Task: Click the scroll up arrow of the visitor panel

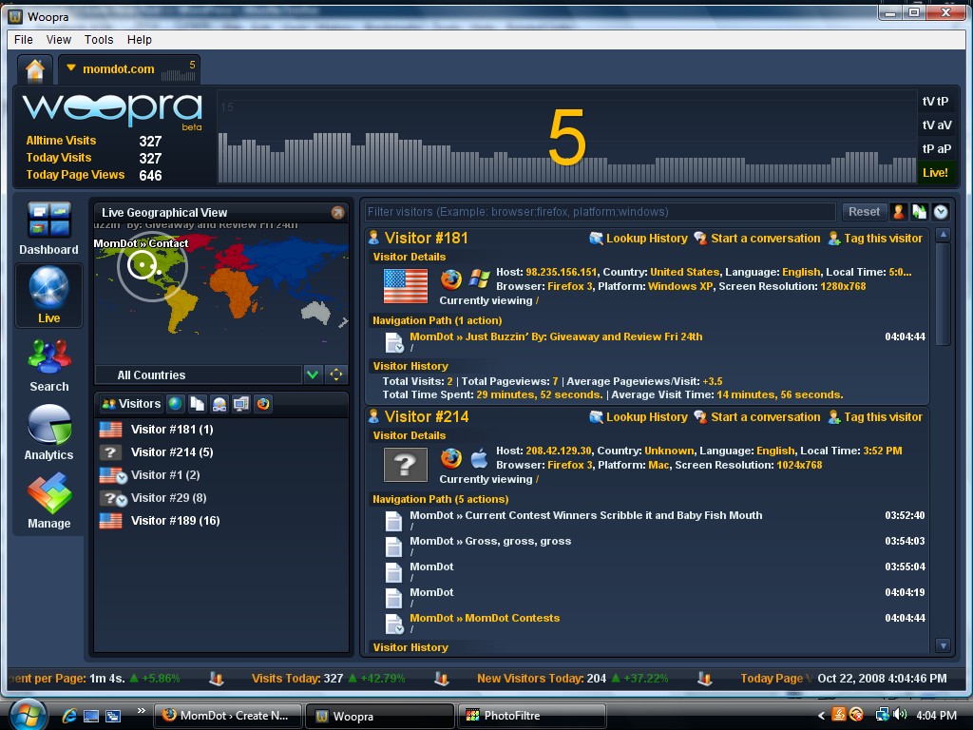Action: [944, 235]
